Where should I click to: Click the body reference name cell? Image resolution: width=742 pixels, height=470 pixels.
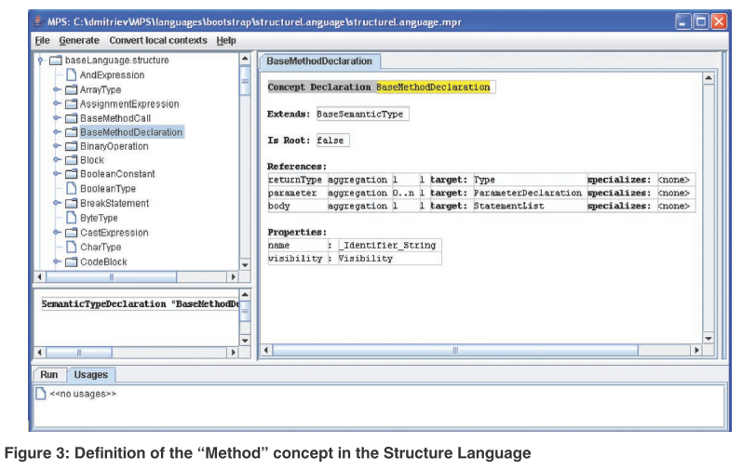pyautogui.click(x=297, y=207)
